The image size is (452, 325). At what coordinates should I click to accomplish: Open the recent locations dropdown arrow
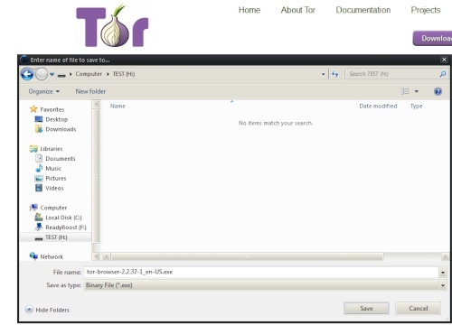coord(52,74)
